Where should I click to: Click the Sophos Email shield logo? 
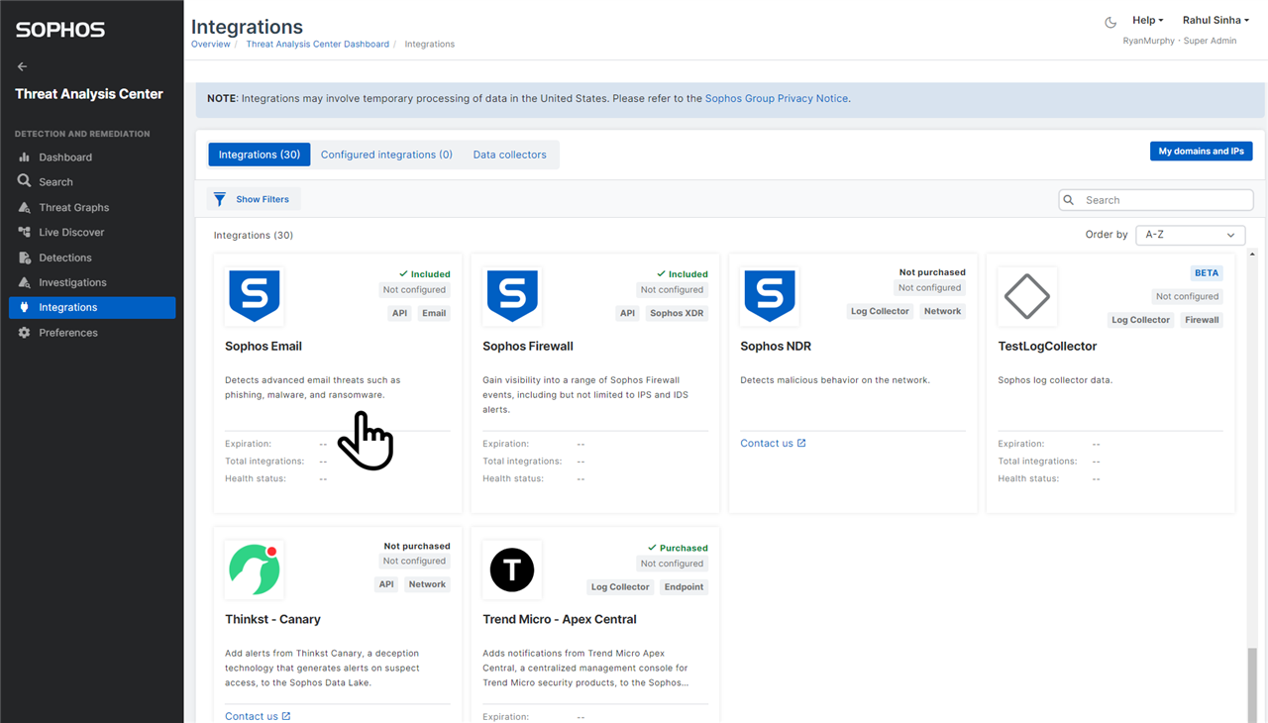(x=255, y=295)
